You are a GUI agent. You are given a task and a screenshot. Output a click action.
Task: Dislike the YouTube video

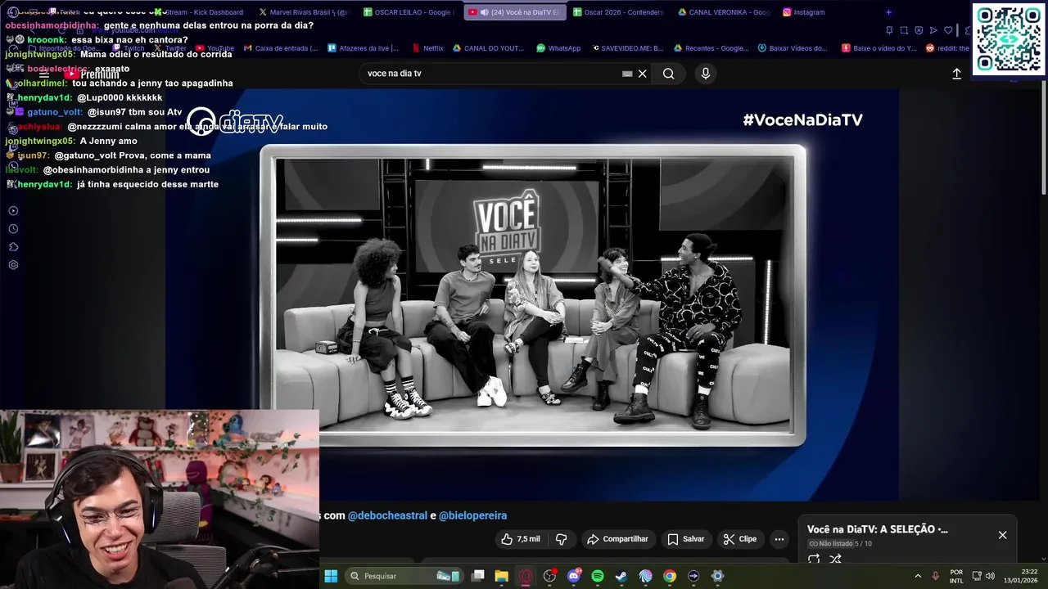coord(562,539)
